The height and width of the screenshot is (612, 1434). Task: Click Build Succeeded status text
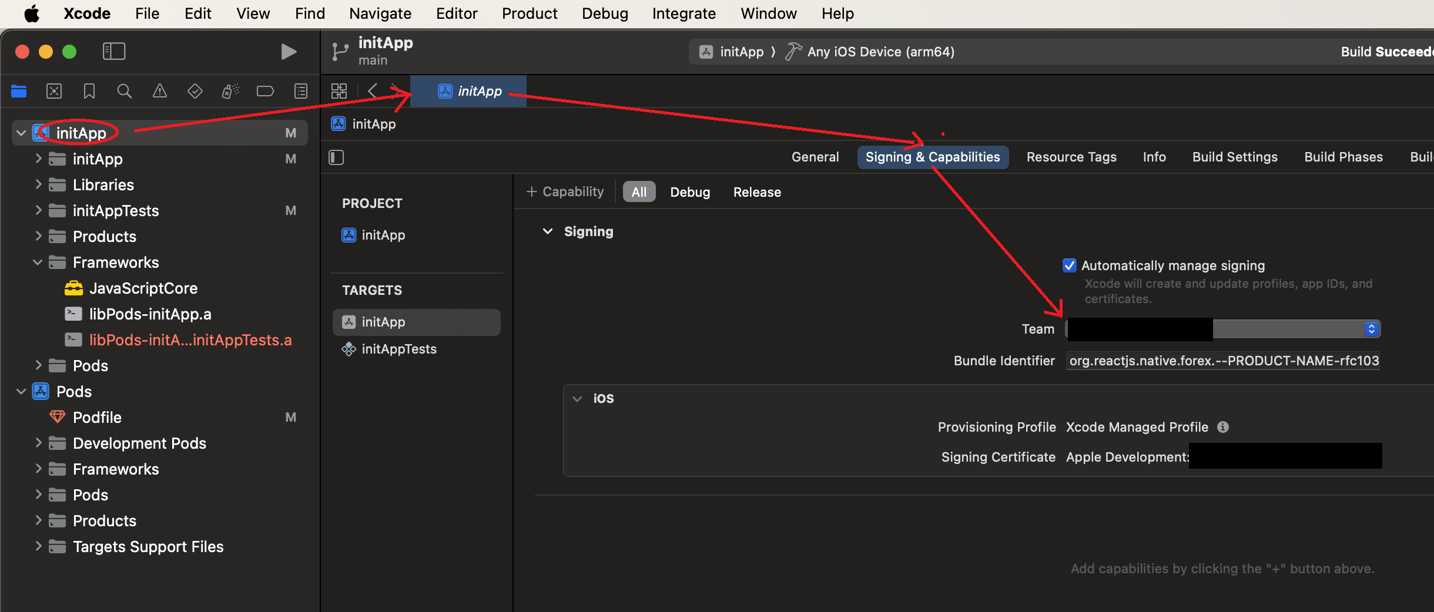(x=1387, y=52)
